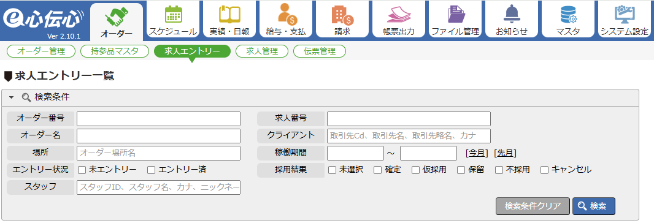The height and width of the screenshot is (223, 654).
Task: Check the 仮採用 checkbox
Action: coord(416,170)
